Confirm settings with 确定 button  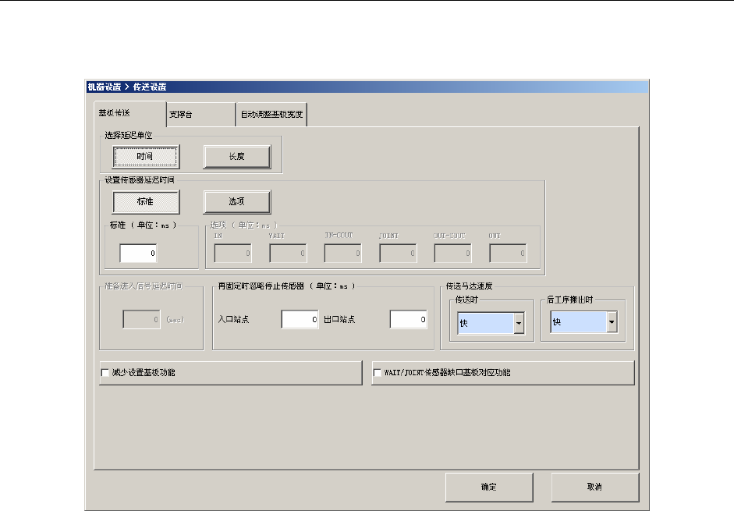point(489,487)
